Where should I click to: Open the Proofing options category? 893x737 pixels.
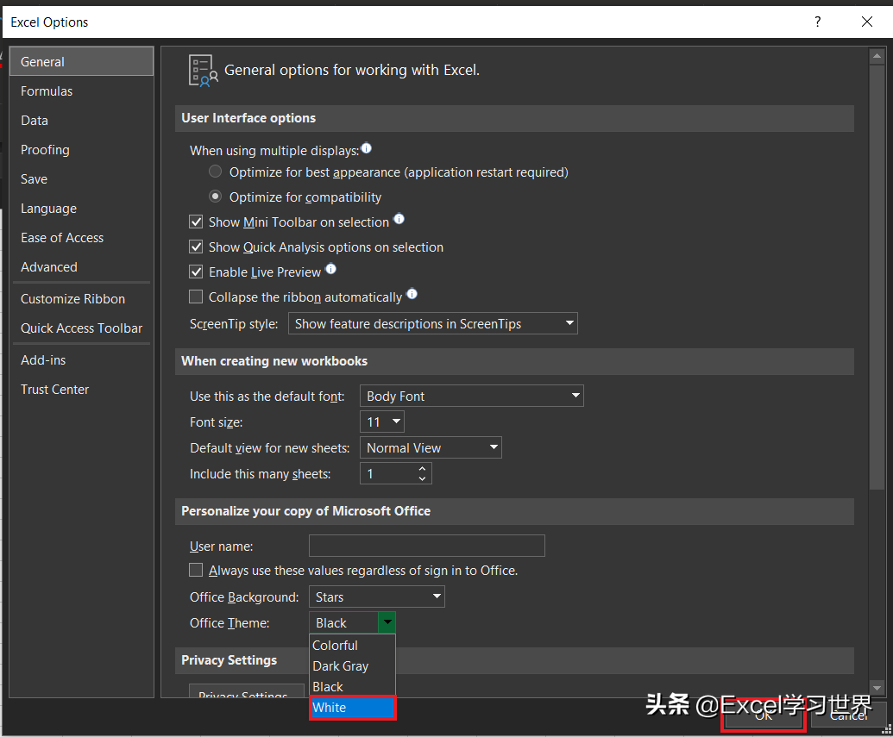(x=81, y=150)
